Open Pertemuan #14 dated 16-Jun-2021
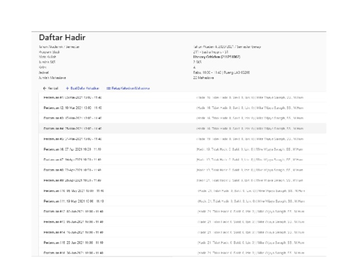The width and height of the screenshot is (346, 267). 72,232
